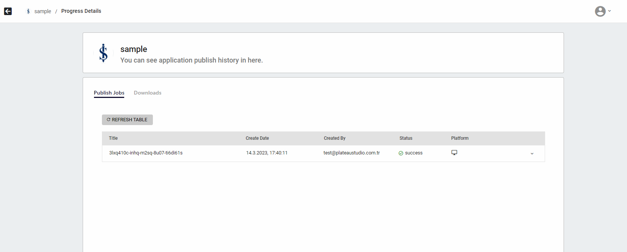Click the Created By column header
This screenshot has height=252, width=627.
pyautogui.click(x=334, y=138)
